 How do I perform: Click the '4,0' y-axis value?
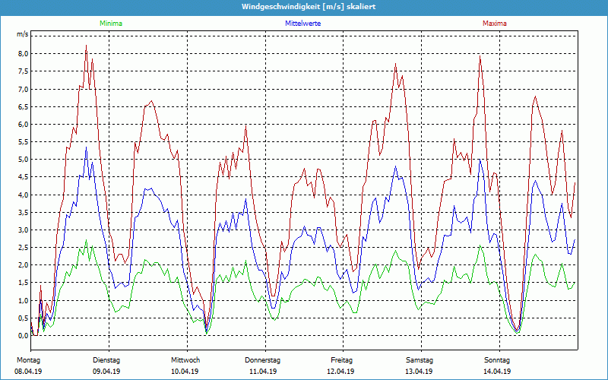pyautogui.click(x=24, y=195)
